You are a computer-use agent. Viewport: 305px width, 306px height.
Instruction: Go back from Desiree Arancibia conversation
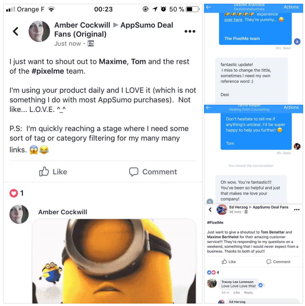(x=209, y=7)
